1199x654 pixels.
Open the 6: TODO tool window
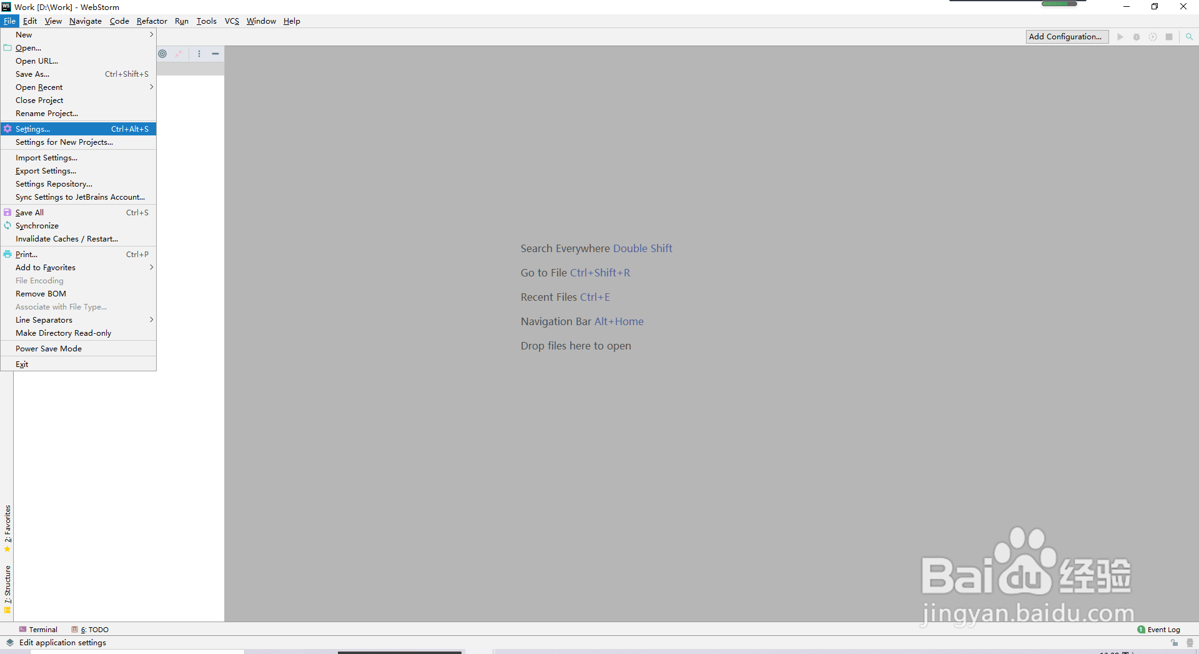coord(90,630)
